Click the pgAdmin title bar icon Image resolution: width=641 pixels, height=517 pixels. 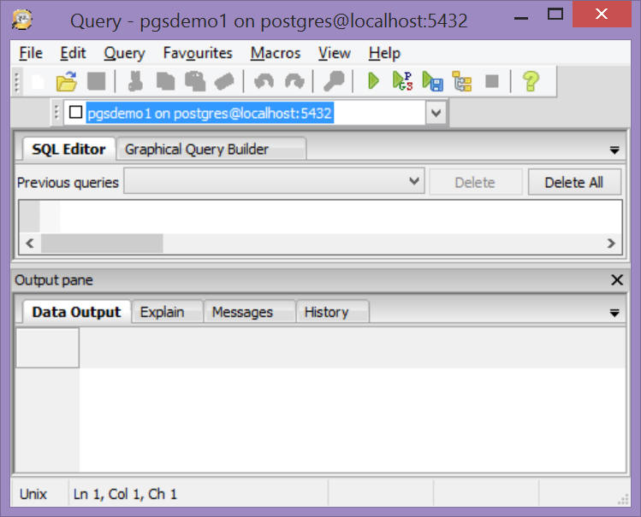[x=22, y=20]
